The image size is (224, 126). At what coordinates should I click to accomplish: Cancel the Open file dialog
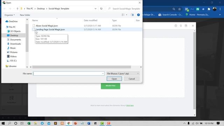tap(132, 79)
